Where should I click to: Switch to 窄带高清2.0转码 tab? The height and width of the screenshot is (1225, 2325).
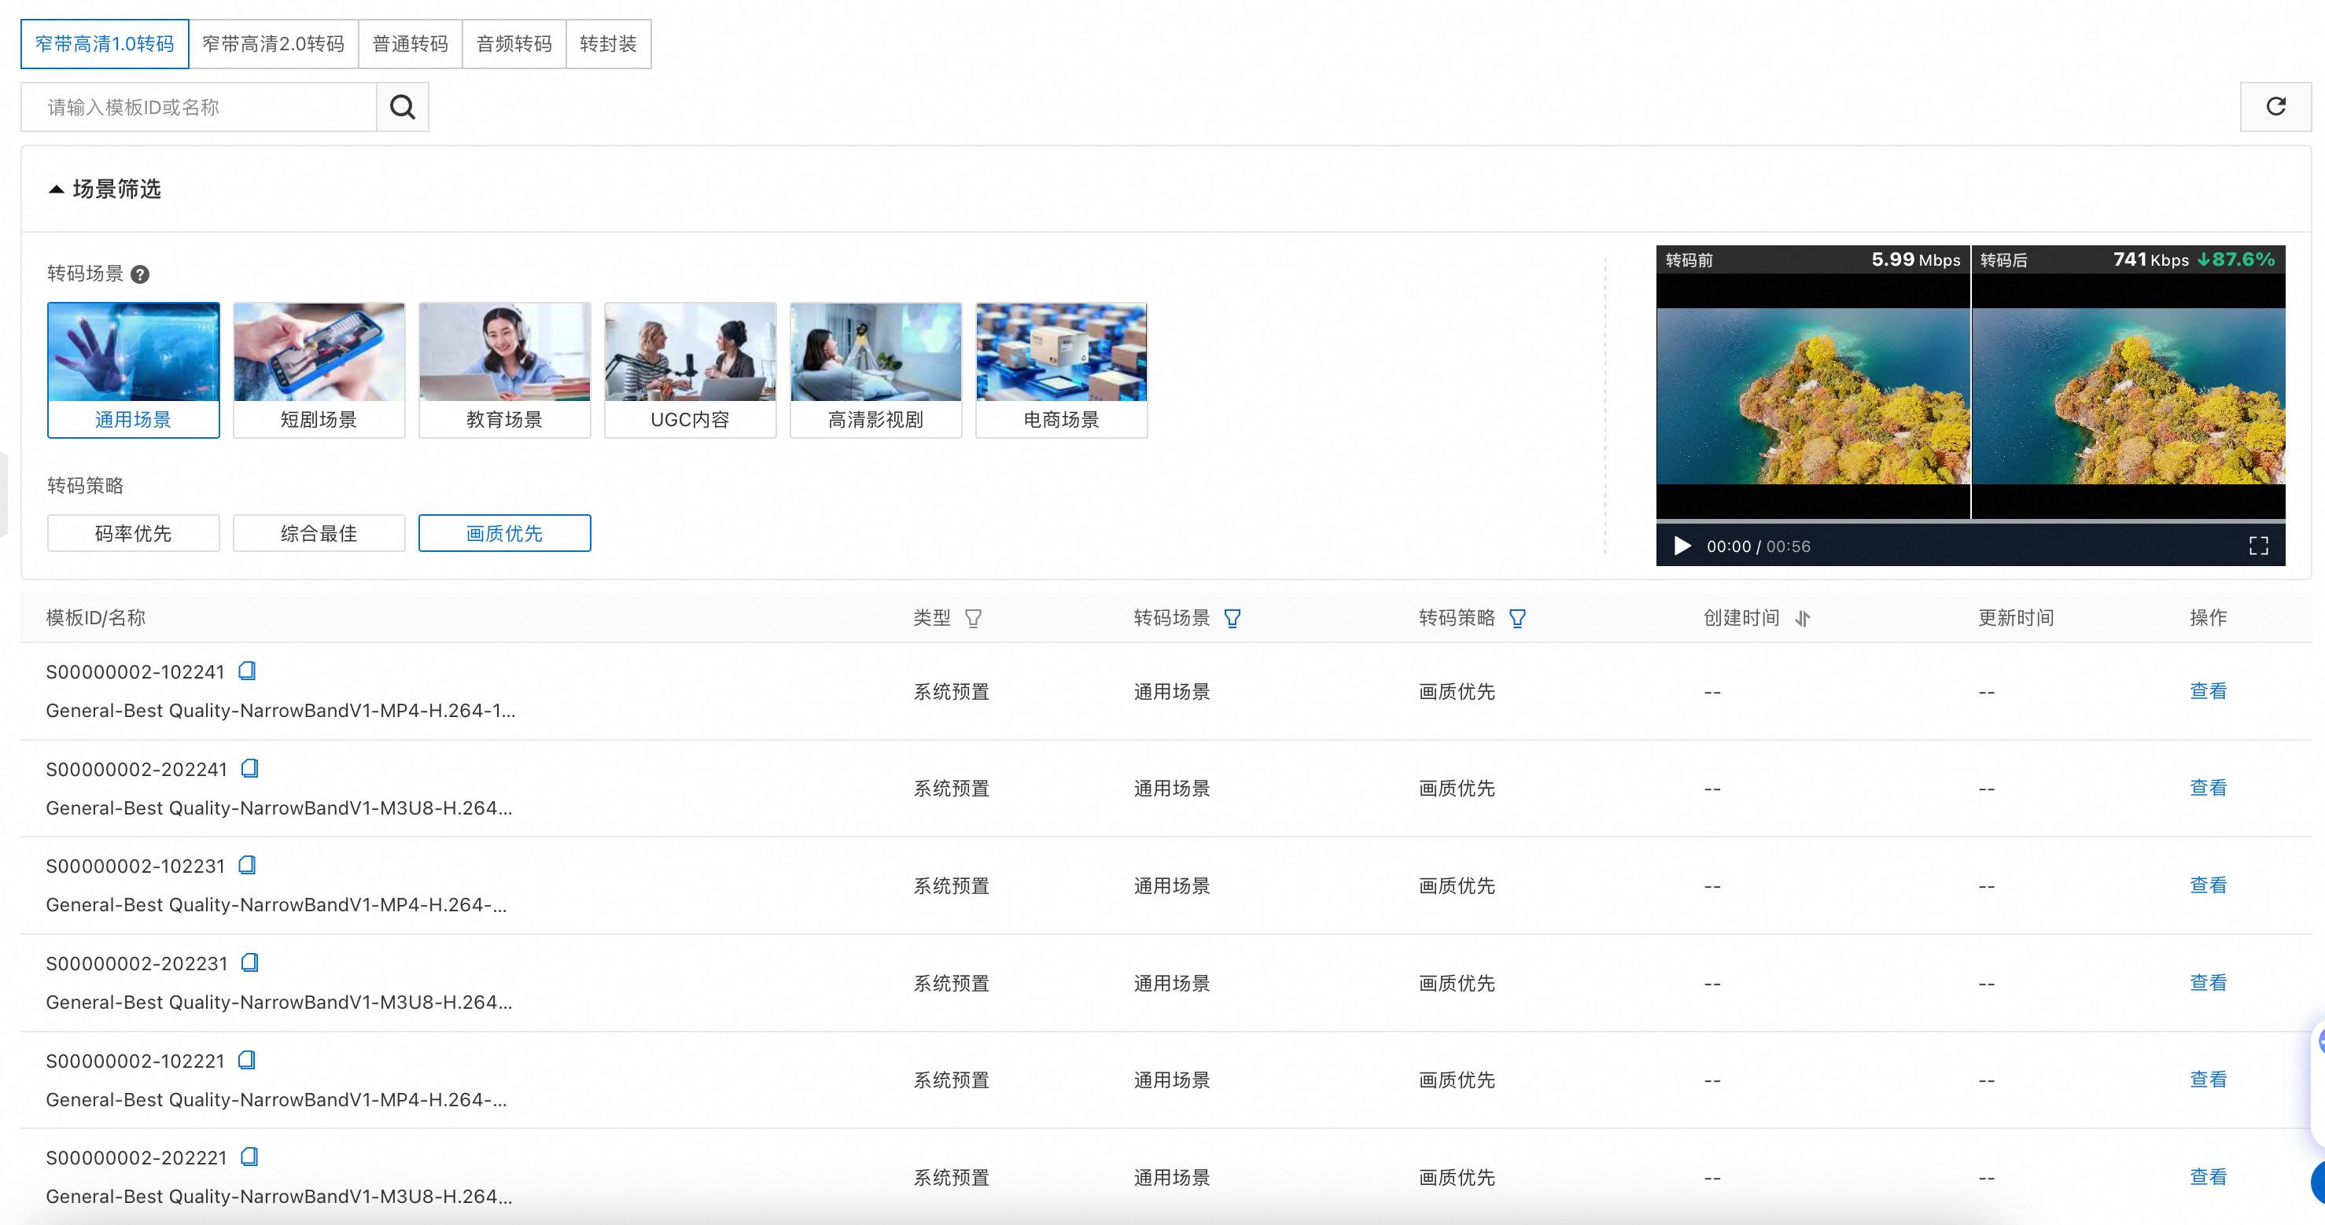click(274, 44)
